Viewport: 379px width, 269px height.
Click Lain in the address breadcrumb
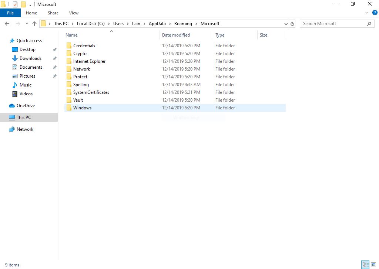pyautogui.click(x=136, y=24)
